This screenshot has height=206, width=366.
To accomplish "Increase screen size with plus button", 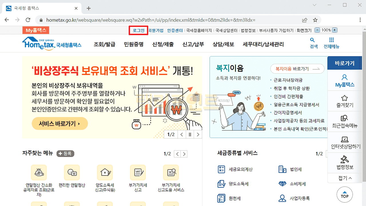I will pyautogui.click(x=335, y=30).
